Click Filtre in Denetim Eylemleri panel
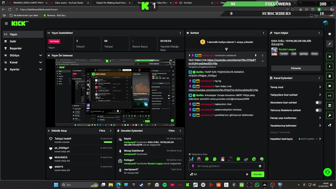 pyautogui.click(x=171, y=131)
